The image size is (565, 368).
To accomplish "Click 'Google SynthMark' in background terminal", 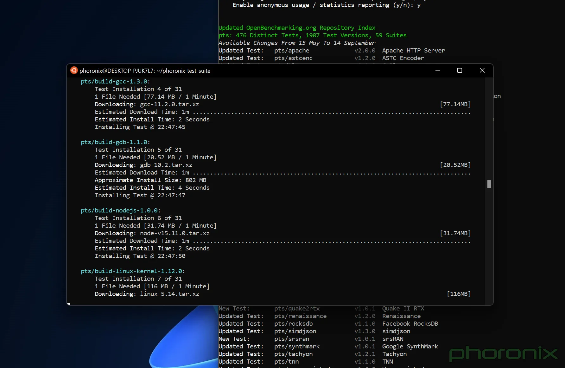I will pos(410,347).
